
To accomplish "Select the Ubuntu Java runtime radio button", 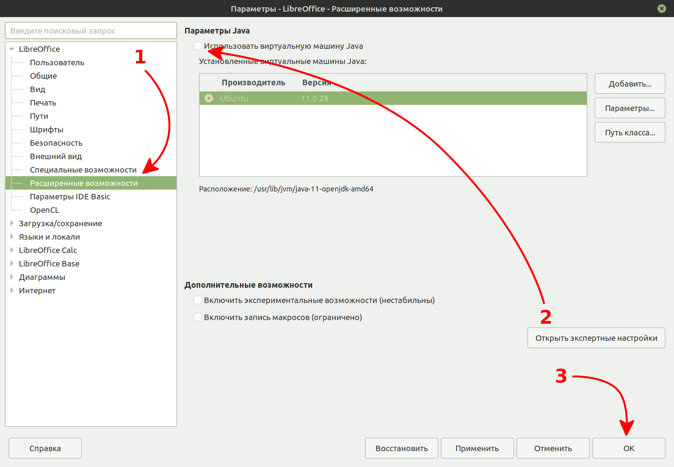I will point(209,98).
